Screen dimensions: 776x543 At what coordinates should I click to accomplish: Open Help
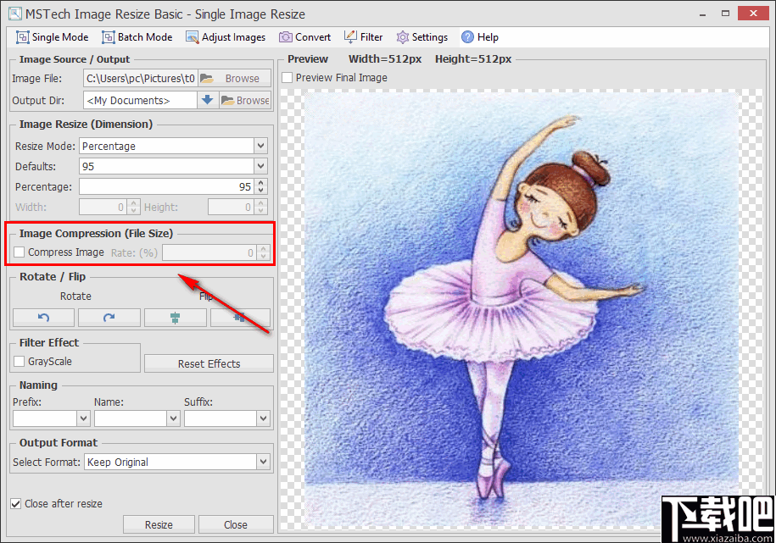point(479,36)
